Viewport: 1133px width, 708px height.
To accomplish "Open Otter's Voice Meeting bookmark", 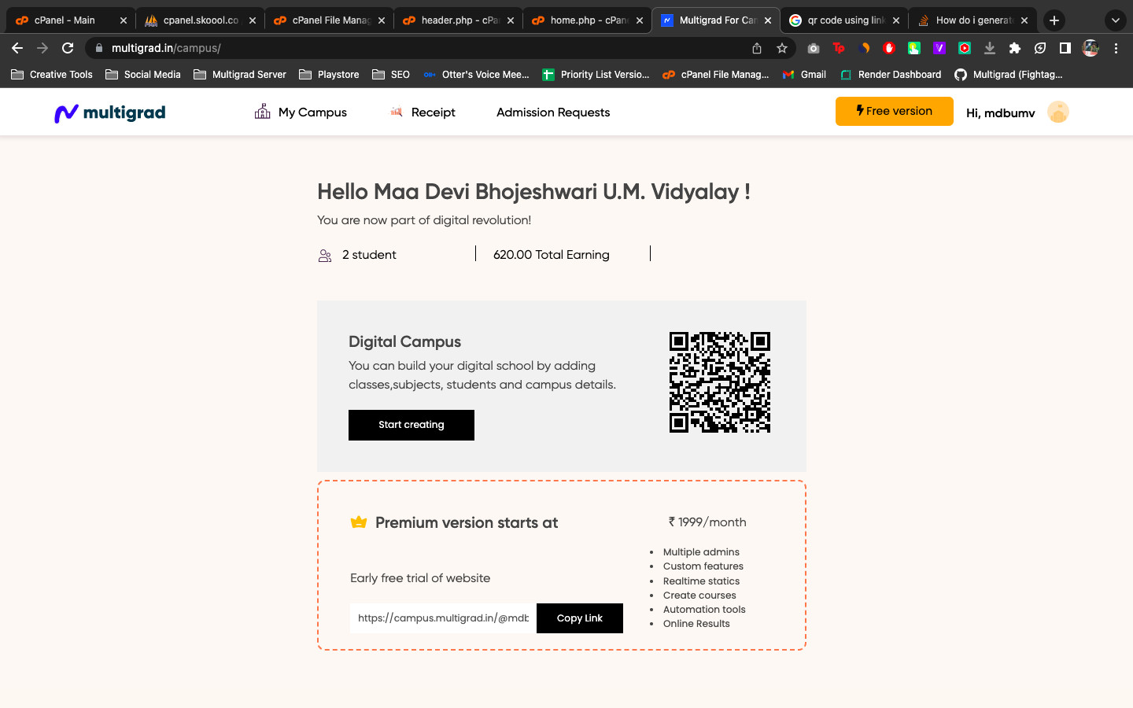I will pos(476,75).
